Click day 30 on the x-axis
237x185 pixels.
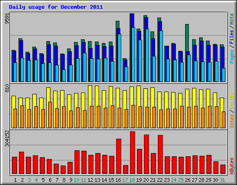(215, 180)
